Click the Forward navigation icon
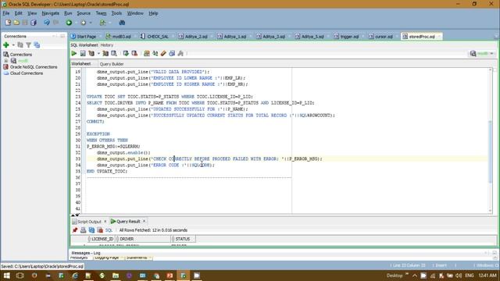This screenshot has width=500, height=281. point(84,23)
